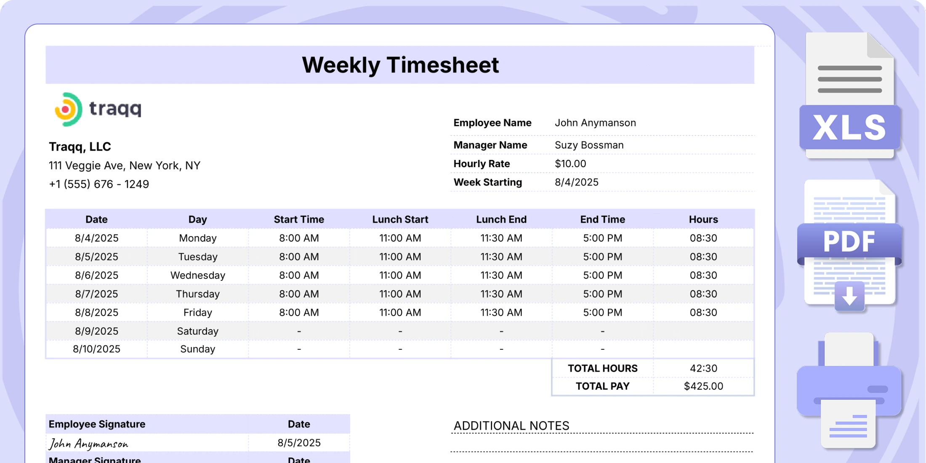This screenshot has width=926, height=463.
Task: Click the Week Starting label
Action: click(488, 182)
